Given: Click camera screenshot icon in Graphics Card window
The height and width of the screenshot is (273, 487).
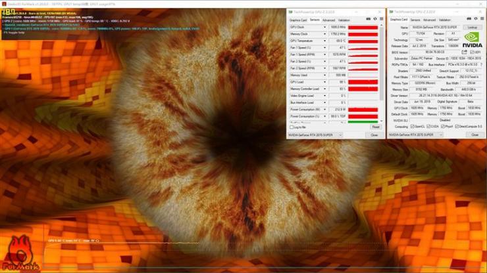Looking at the screenshot, I should point(469,19).
